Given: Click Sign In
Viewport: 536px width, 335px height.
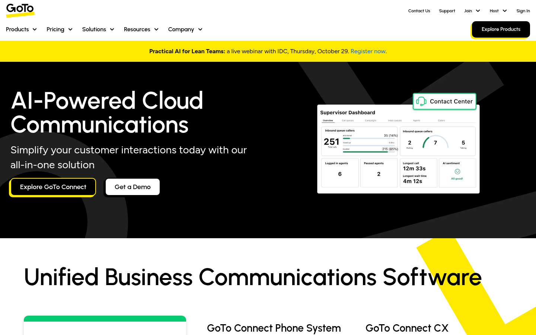Looking at the screenshot, I should 523,11.
